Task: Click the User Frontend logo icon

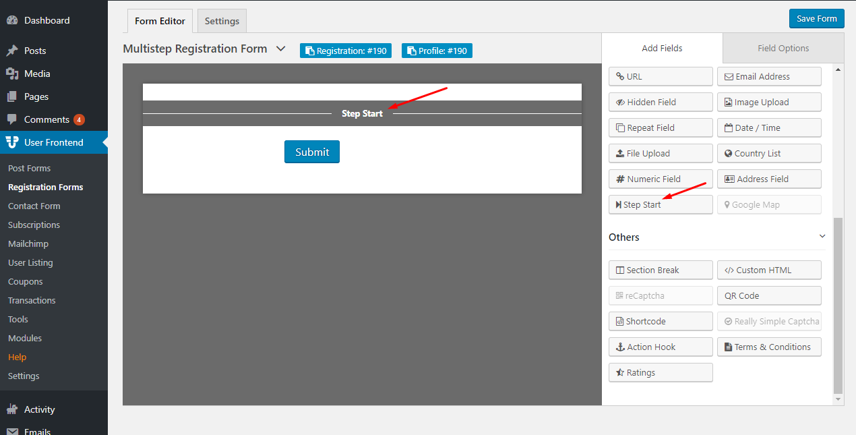Action: 12,142
